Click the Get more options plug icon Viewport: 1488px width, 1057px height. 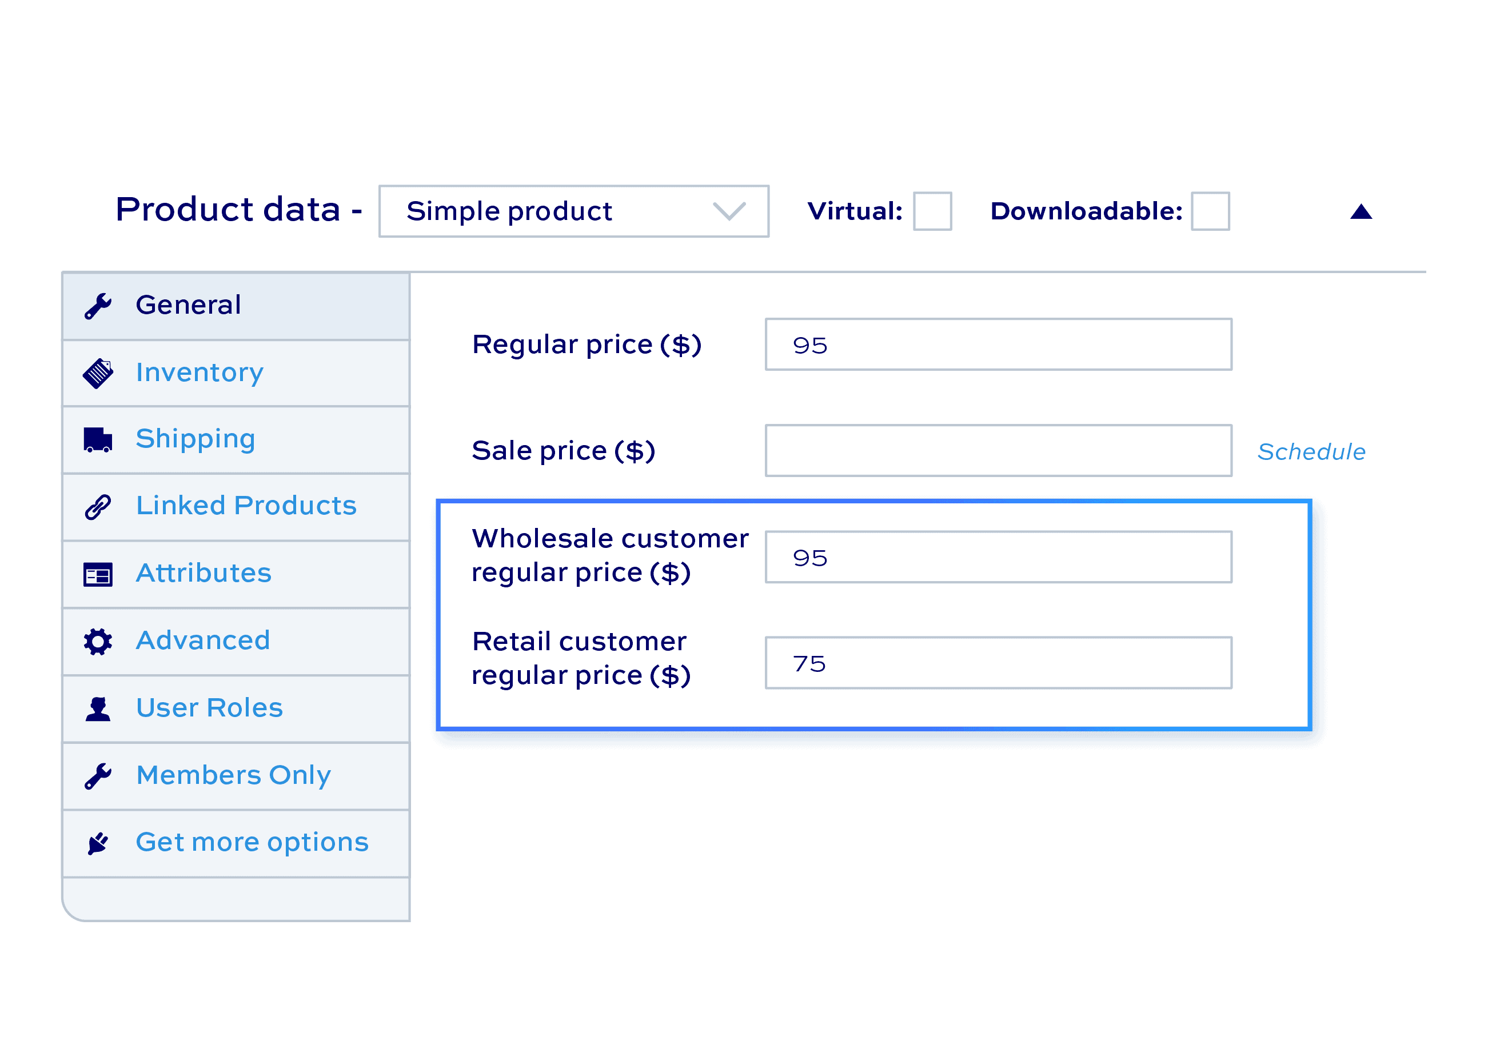pos(98,843)
